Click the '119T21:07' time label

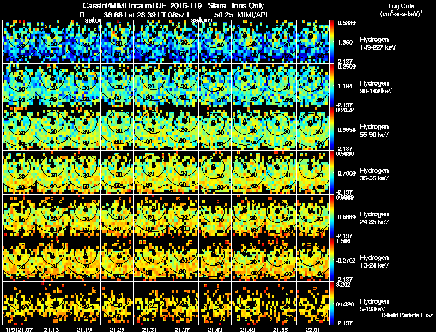[x=19, y=329]
